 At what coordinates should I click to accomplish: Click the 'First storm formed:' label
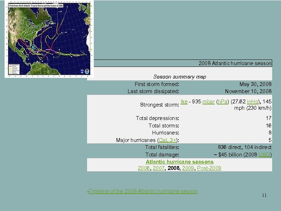coord(157,84)
